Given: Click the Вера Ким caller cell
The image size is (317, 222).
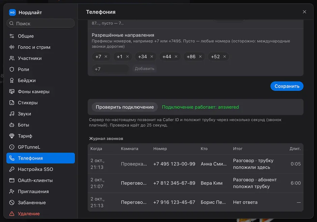Looking at the screenshot, I should tap(211, 183).
